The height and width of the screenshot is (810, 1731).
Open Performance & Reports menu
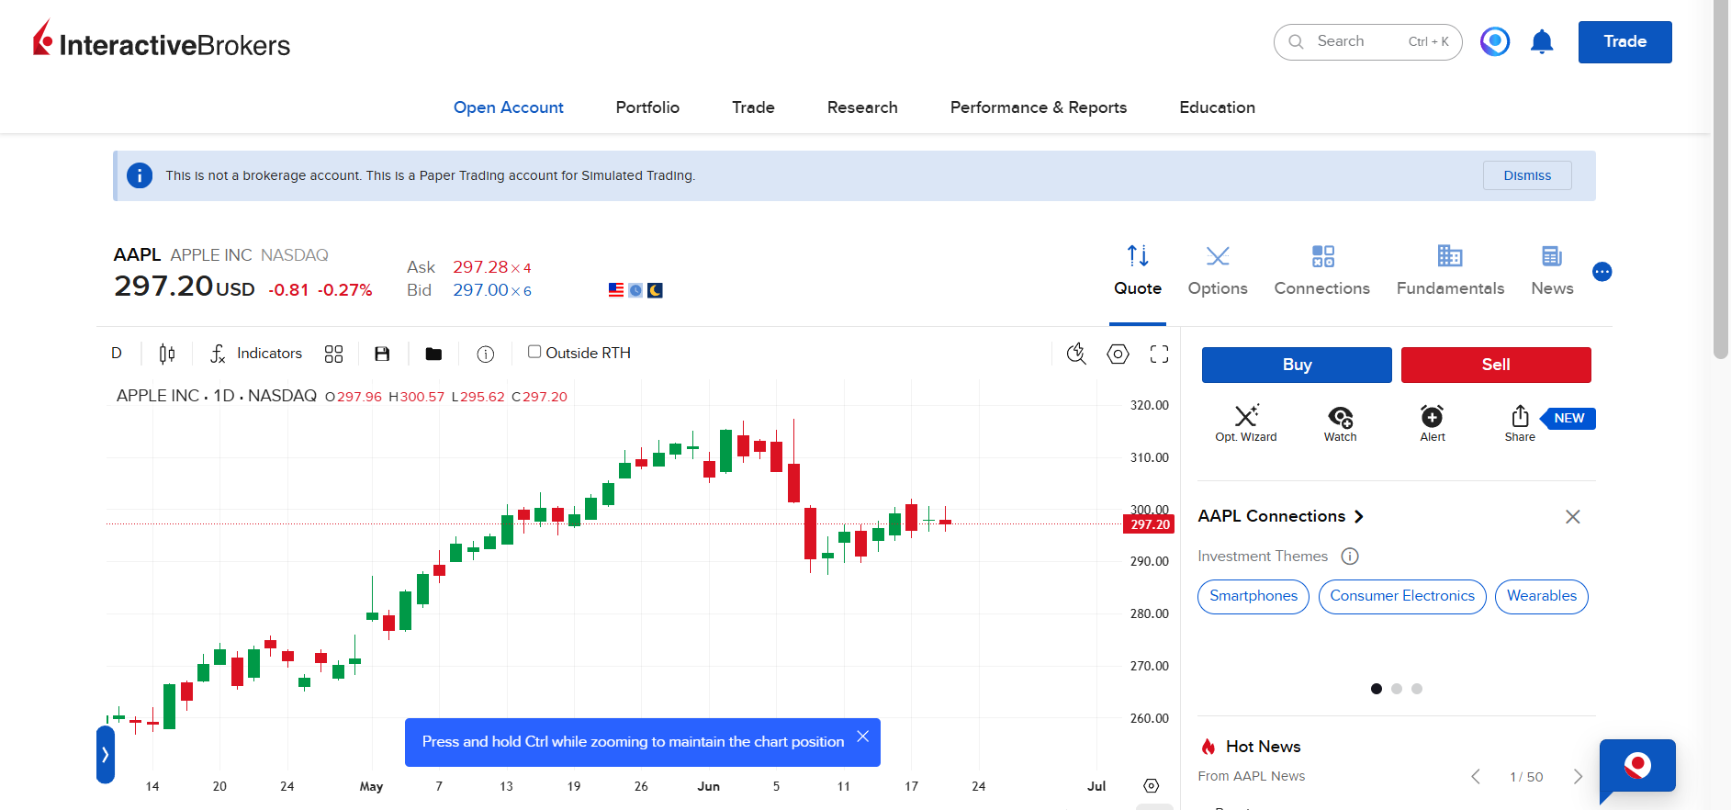tap(1039, 107)
